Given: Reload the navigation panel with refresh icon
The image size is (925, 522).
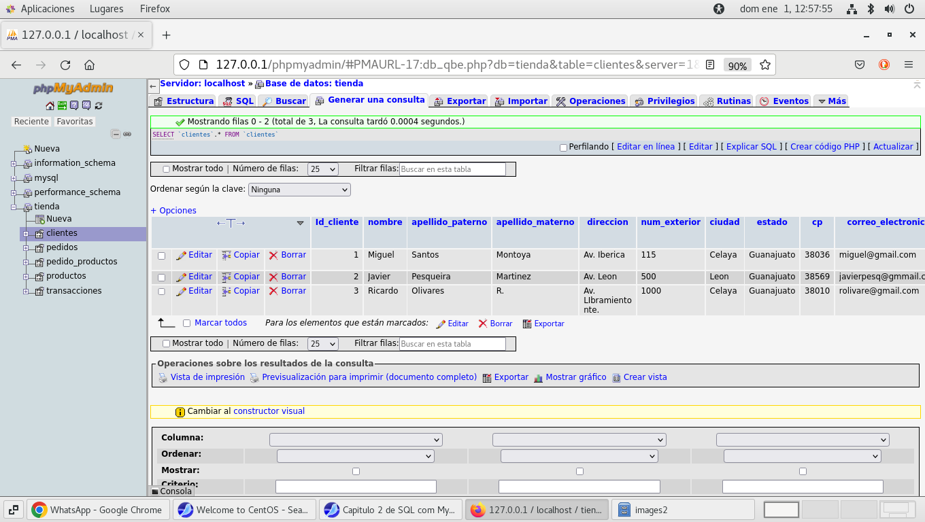Looking at the screenshot, I should [99, 105].
